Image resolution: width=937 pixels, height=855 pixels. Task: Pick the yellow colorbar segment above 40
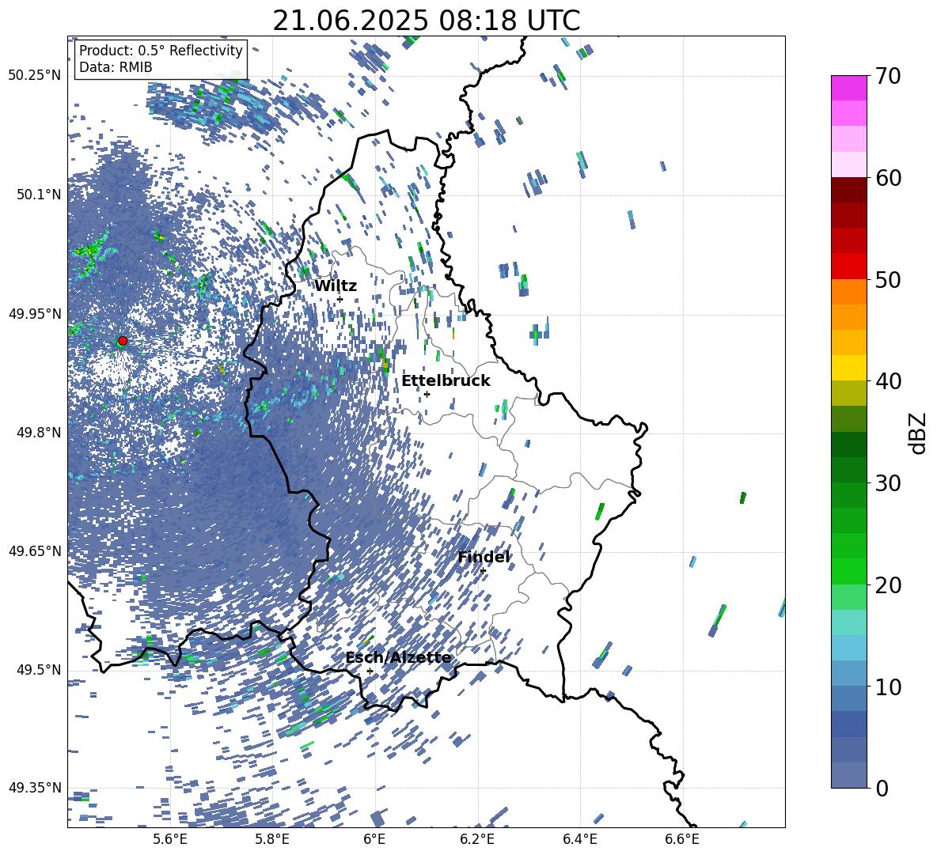click(848, 369)
